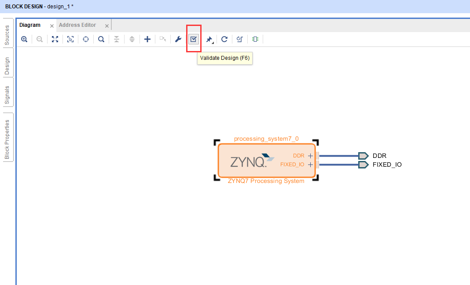Click the pin icon in toolbar

tap(209, 40)
